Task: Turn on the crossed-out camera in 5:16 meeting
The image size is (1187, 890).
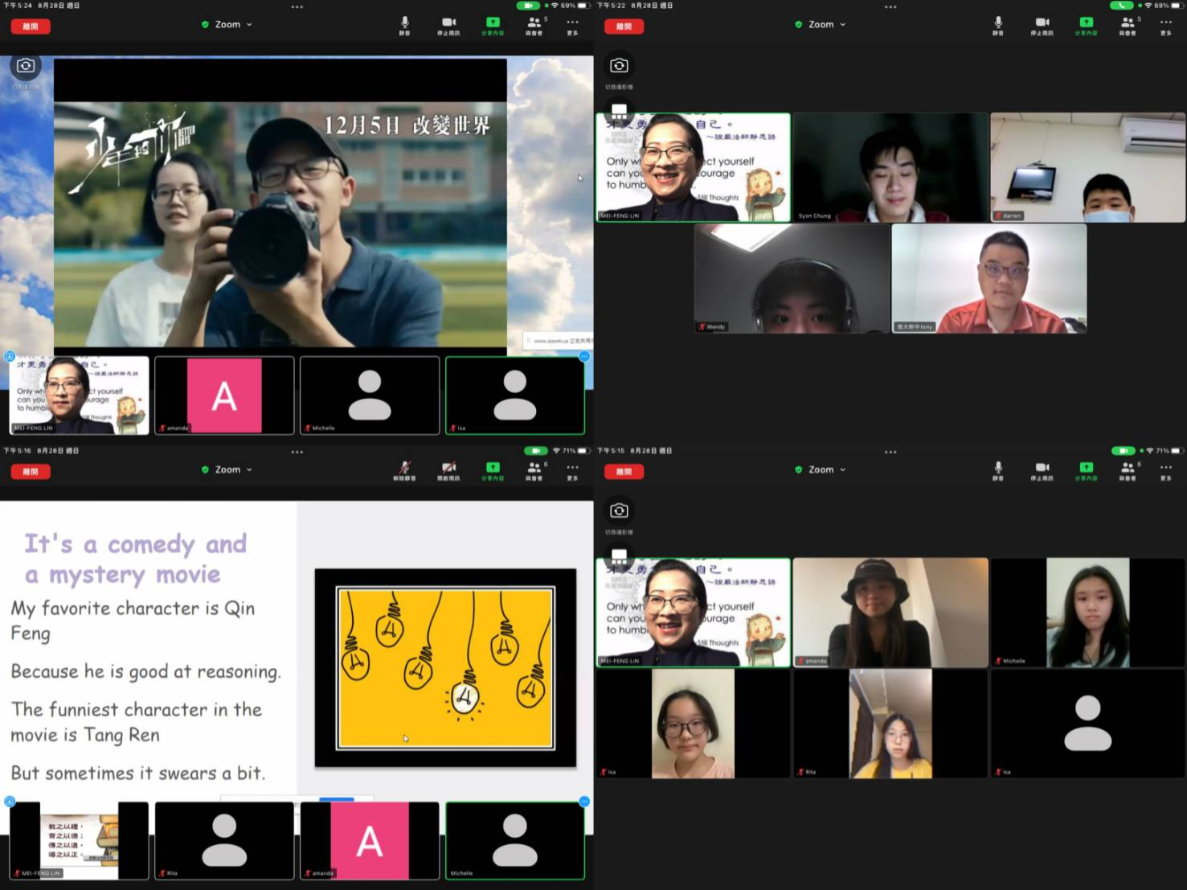Action: coord(448,469)
